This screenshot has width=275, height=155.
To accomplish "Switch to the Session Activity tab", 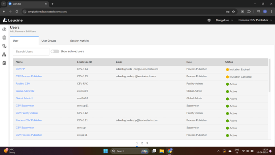I will [x=80, y=40].
